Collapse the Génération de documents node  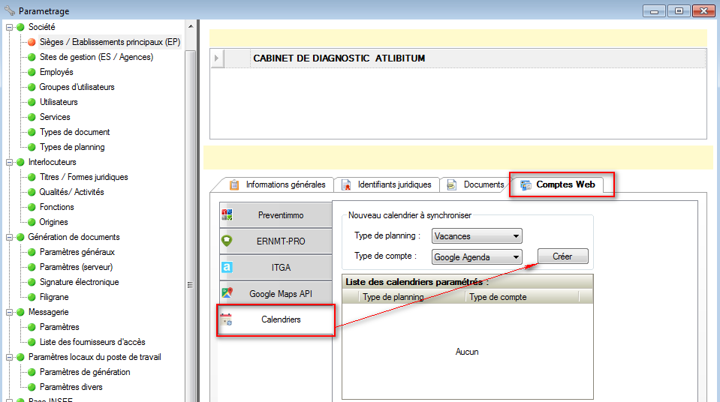pyautogui.click(x=10, y=237)
